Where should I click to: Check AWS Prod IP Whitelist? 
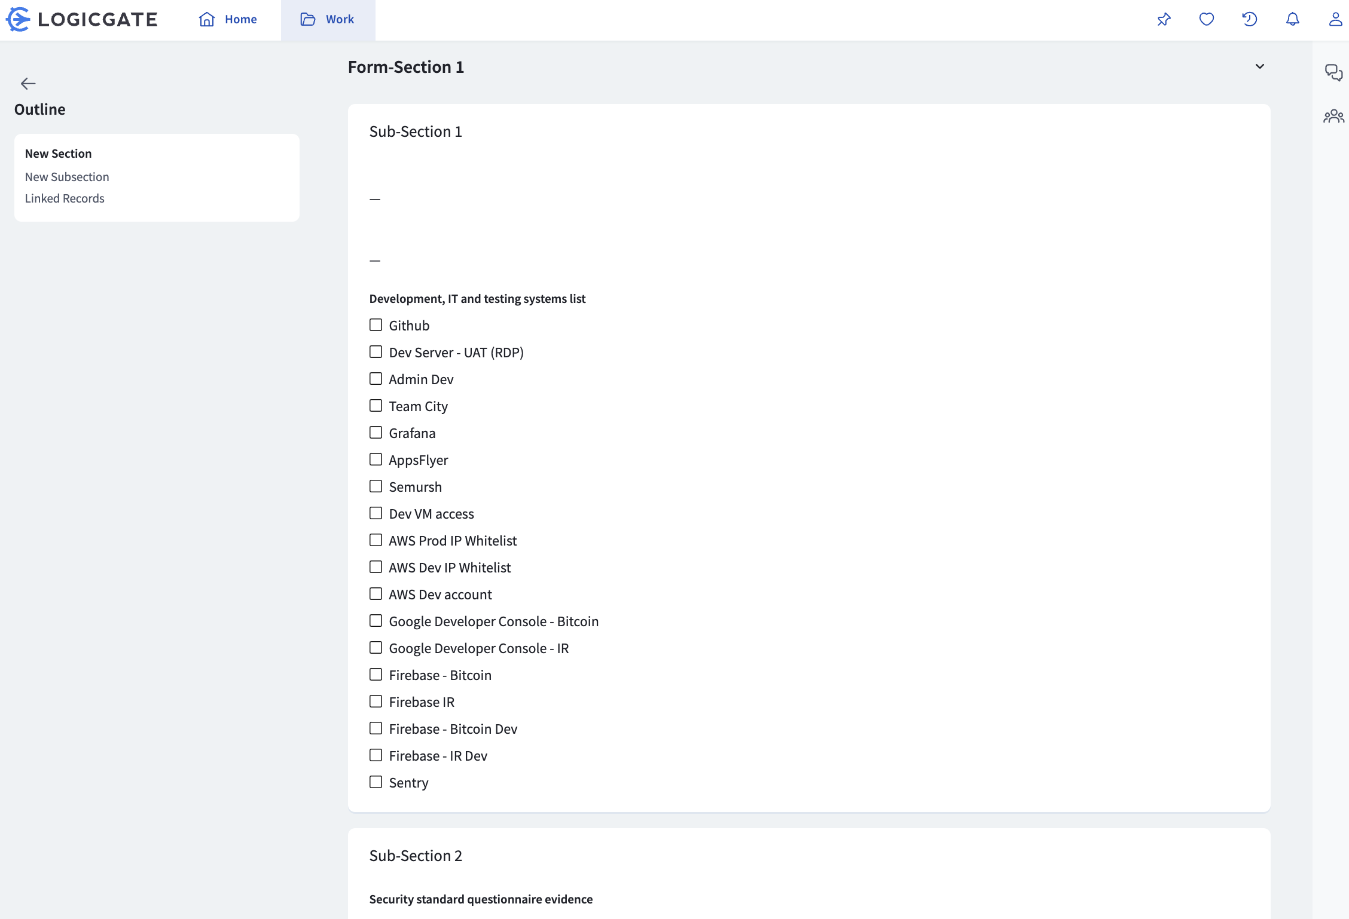pyautogui.click(x=376, y=540)
